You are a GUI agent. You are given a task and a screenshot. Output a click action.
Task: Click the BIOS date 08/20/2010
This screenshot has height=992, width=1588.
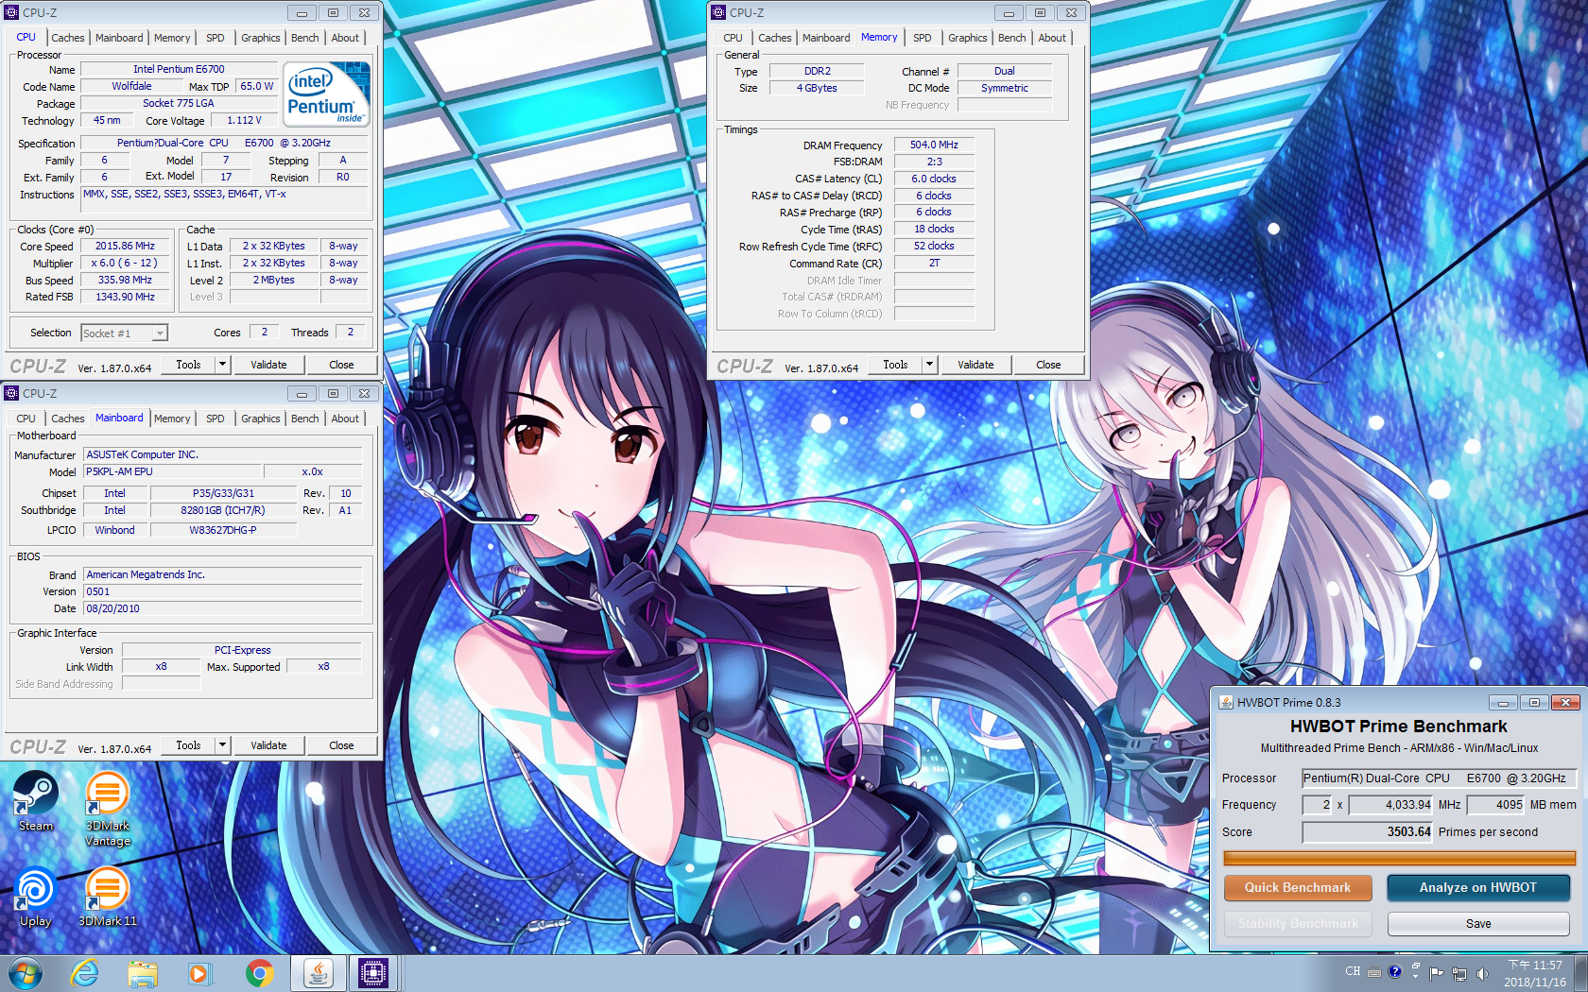point(223,609)
